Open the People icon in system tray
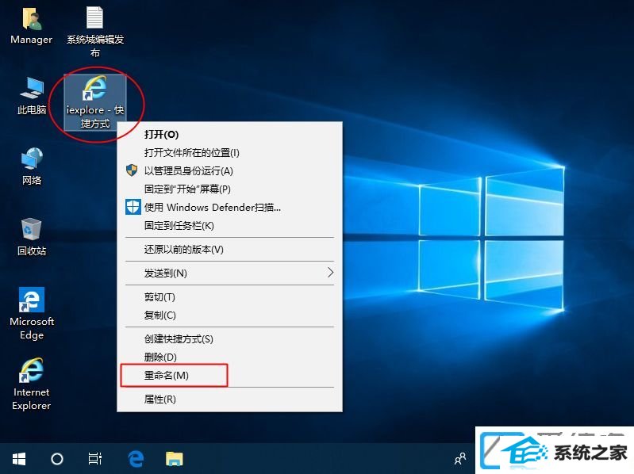The width and height of the screenshot is (634, 474). coord(460,459)
